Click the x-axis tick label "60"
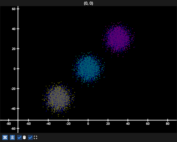Screen dimensions: 177x142 pyautogui.click(x=148, y=124)
